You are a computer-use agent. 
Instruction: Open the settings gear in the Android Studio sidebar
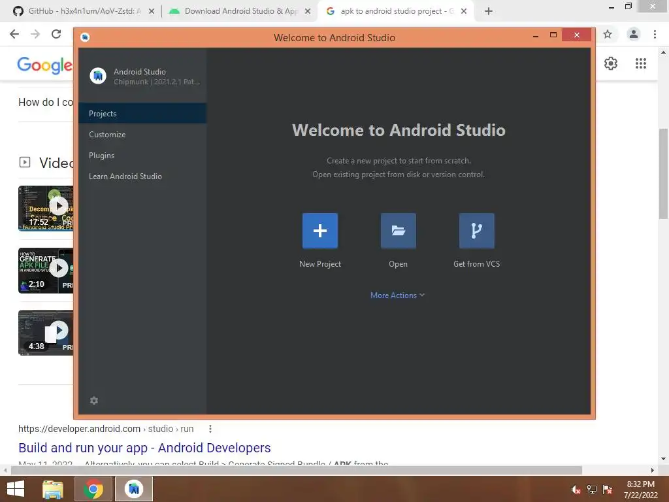click(94, 401)
